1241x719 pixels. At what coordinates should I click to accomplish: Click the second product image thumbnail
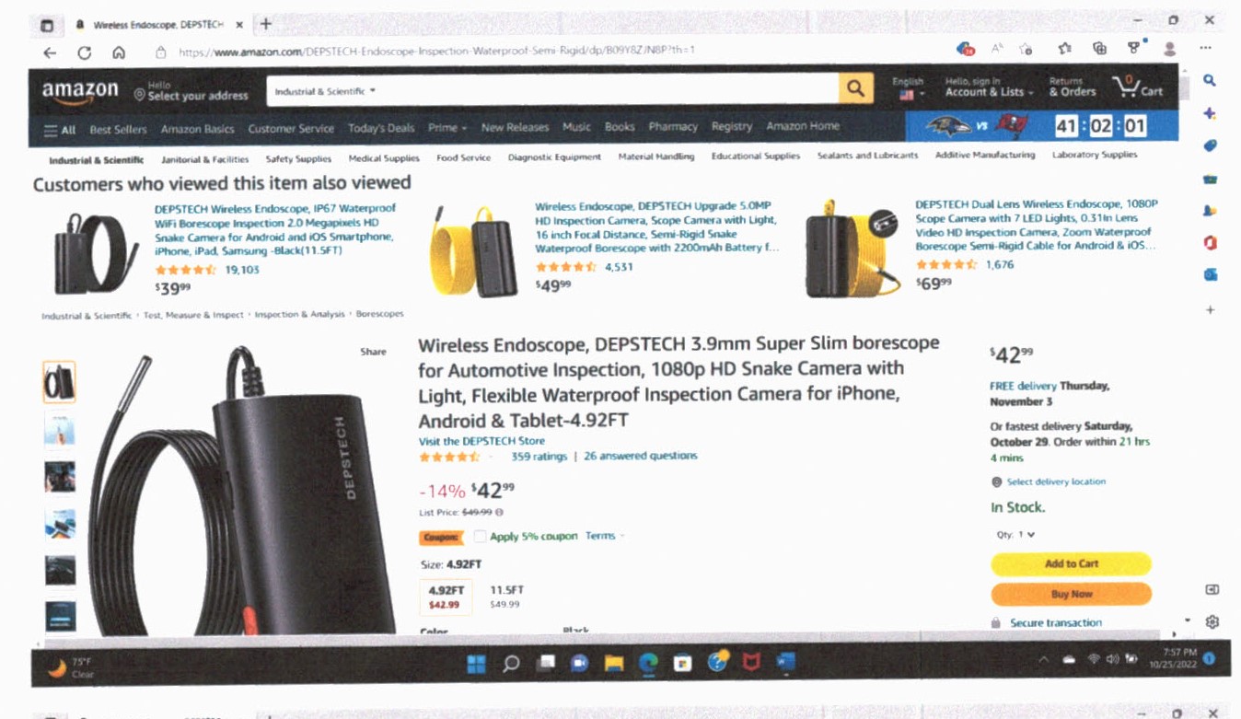pyautogui.click(x=60, y=429)
